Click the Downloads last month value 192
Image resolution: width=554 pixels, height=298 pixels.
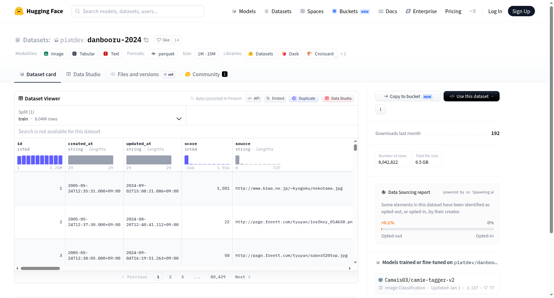pos(495,133)
